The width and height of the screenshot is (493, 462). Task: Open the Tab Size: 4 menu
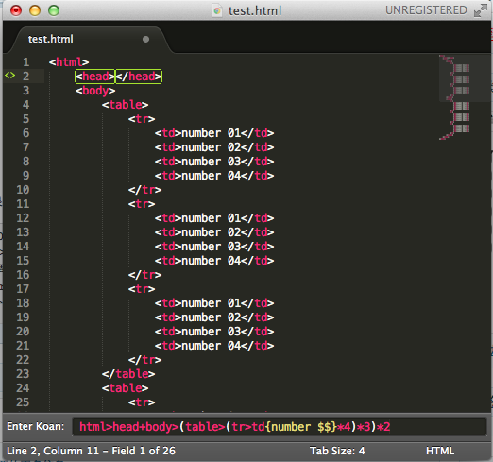(x=337, y=451)
